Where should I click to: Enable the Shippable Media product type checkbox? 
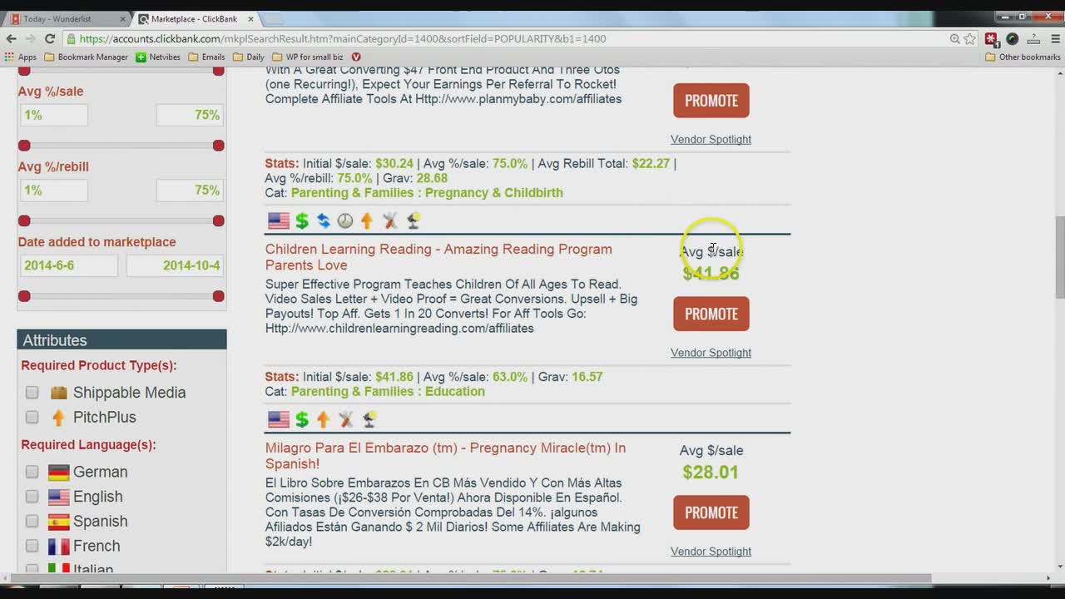[x=32, y=393]
